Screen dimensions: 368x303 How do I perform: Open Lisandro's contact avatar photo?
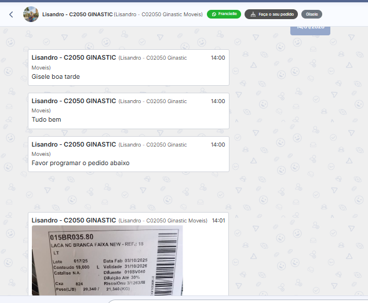31,14
